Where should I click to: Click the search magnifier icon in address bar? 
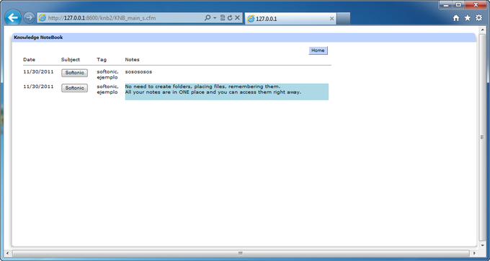208,18
